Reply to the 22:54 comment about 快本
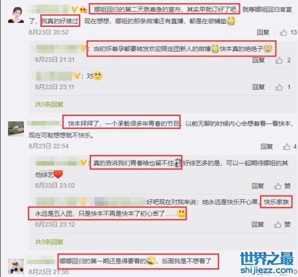The image size is (298, 277). pyautogui.click(x=266, y=147)
